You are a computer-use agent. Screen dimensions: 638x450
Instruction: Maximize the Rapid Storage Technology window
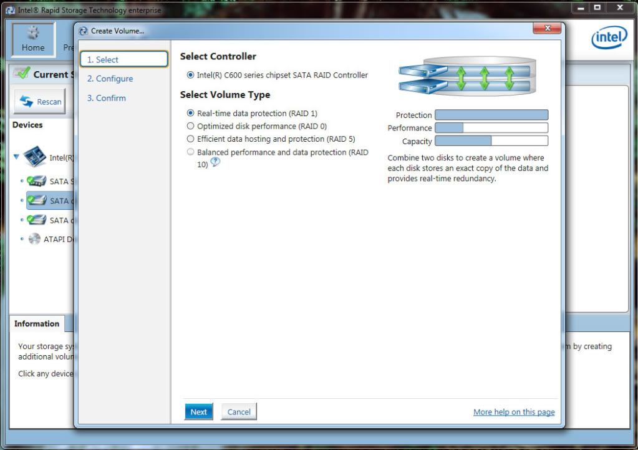point(597,7)
